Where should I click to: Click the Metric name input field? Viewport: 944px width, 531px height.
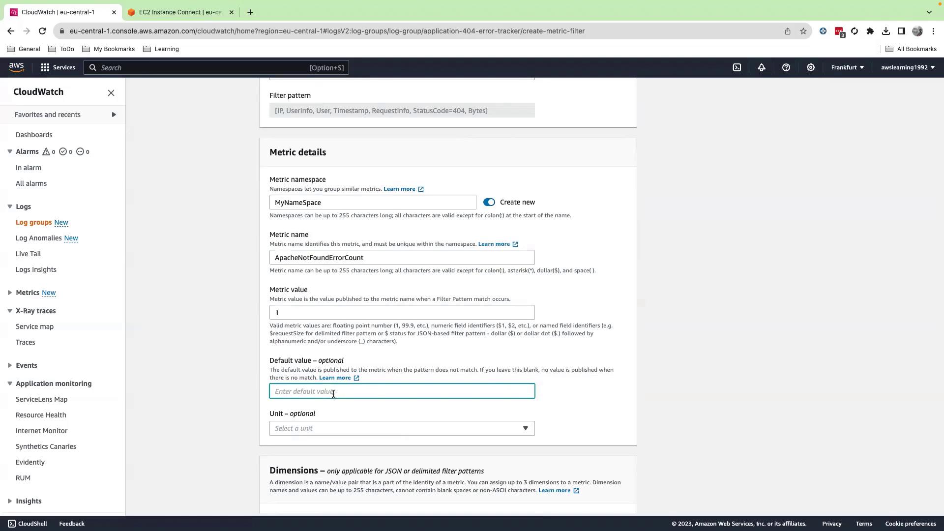[x=402, y=258]
